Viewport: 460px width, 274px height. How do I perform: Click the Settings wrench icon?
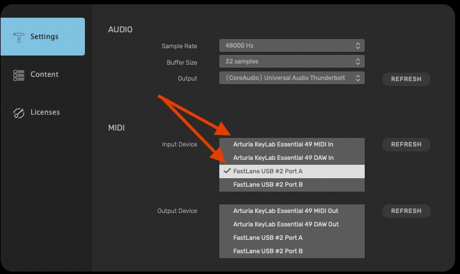(x=19, y=37)
